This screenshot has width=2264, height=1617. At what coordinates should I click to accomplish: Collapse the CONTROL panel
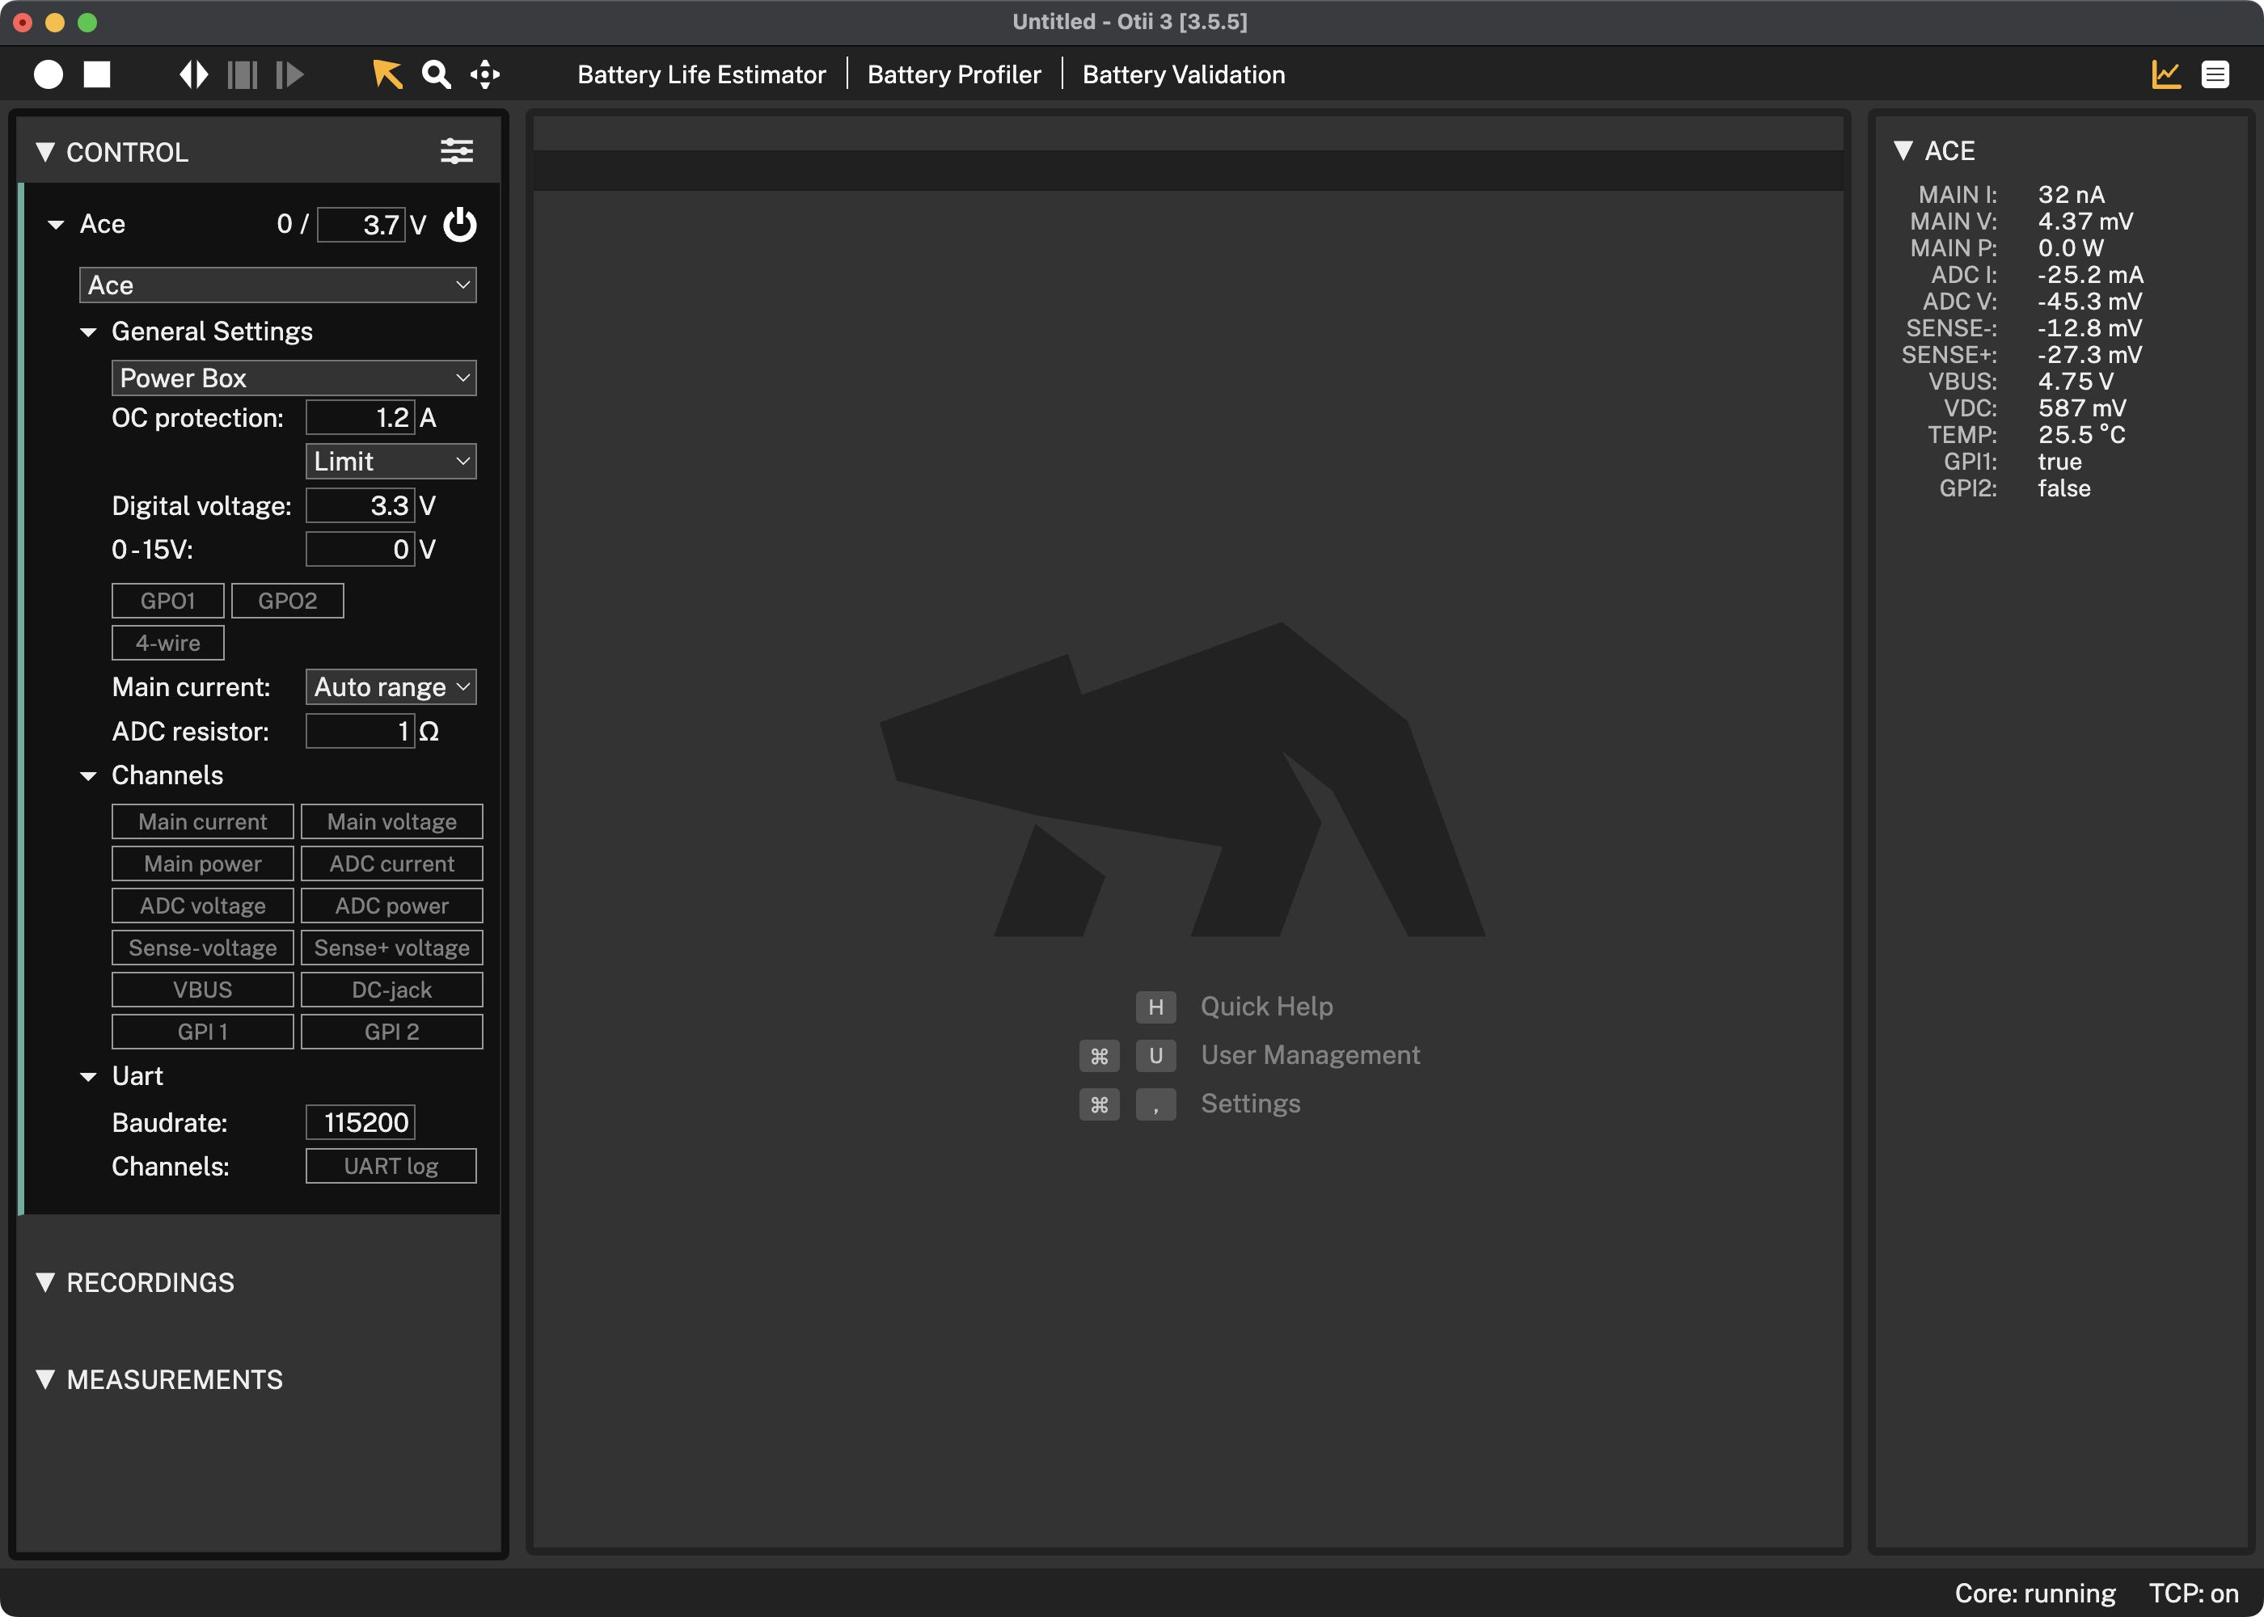click(44, 151)
